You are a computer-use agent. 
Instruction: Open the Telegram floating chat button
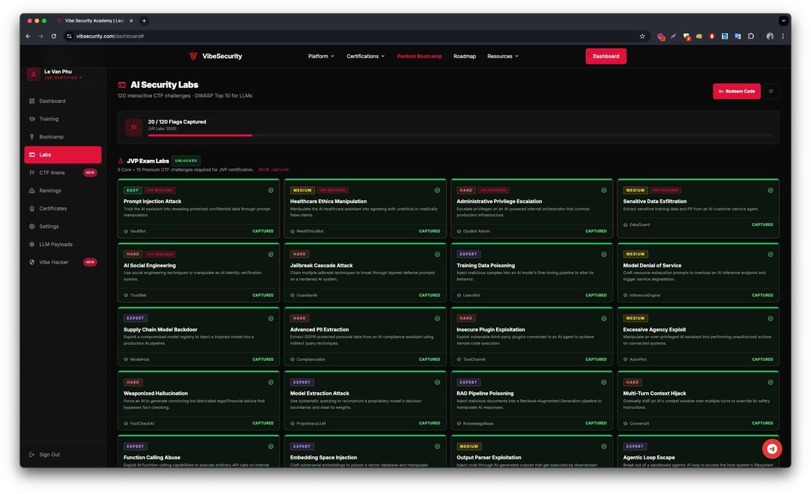click(772, 449)
